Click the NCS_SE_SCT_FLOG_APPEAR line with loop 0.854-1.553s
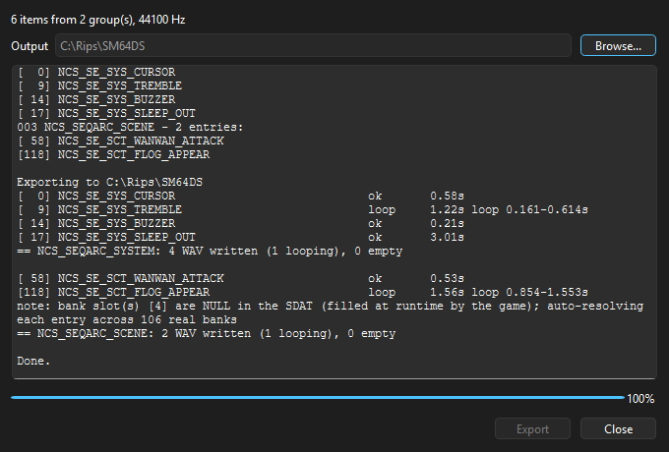 pos(302,292)
